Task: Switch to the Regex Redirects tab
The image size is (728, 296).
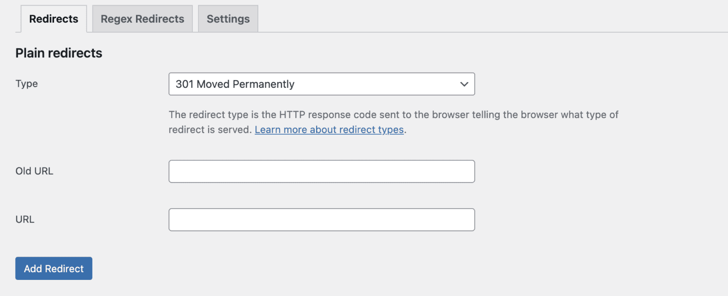Action: tap(142, 18)
